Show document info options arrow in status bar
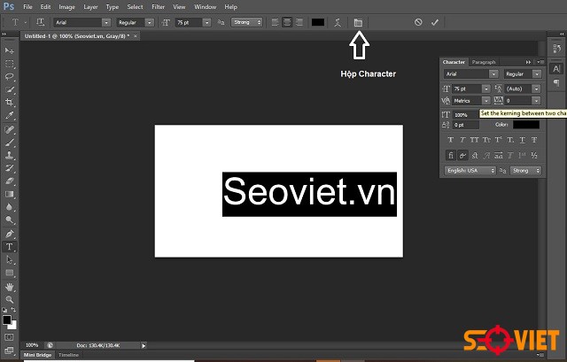Screen dimensions: 567x362 click(144, 346)
